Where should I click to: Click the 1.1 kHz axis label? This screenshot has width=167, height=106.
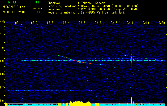(2, 34)
